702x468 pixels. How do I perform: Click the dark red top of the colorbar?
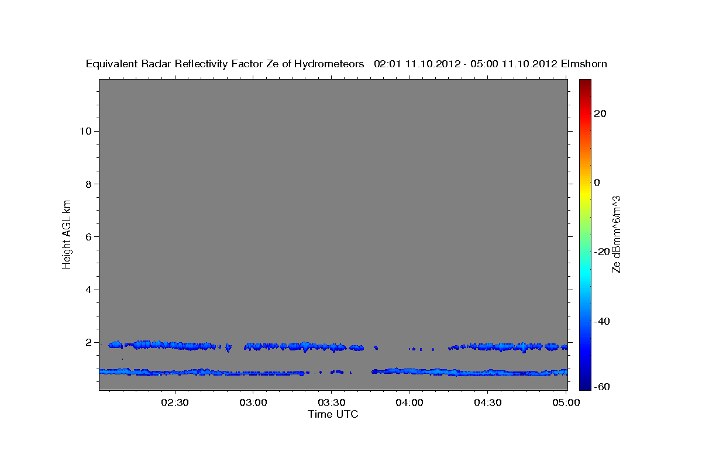click(x=585, y=83)
